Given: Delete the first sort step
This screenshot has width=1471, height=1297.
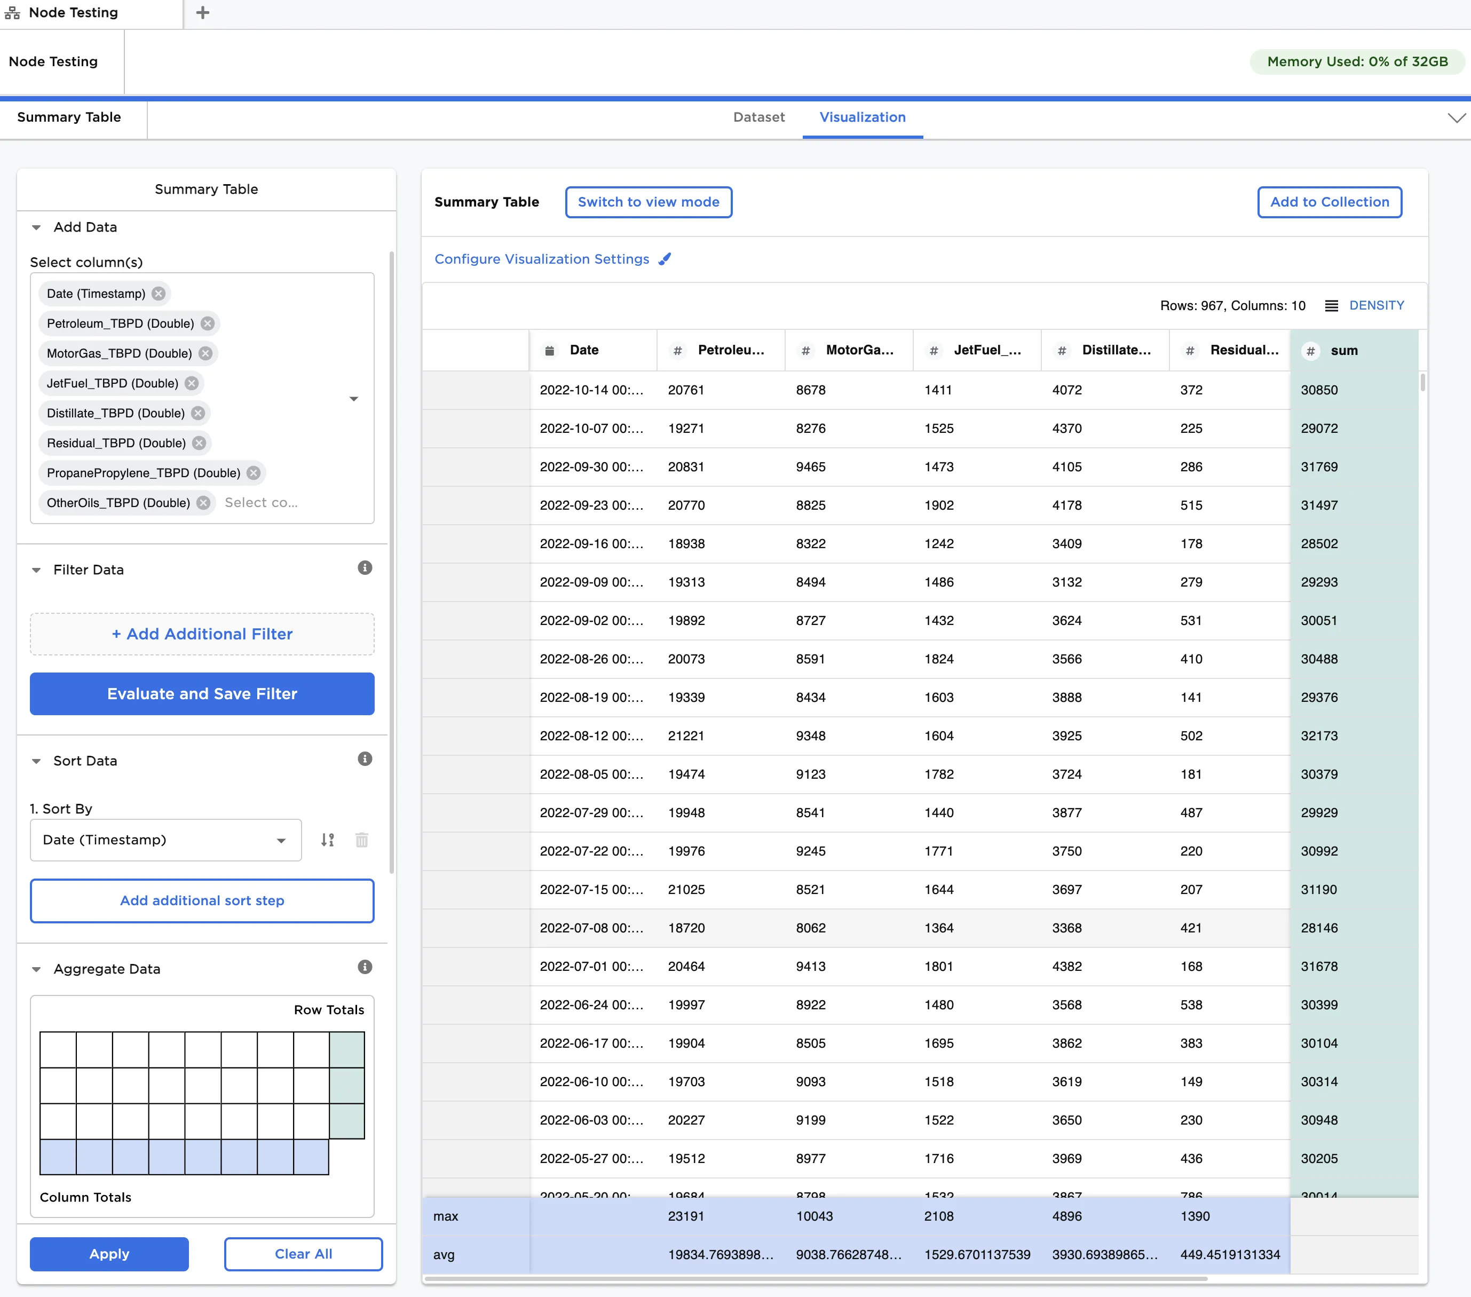Looking at the screenshot, I should (362, 840).
